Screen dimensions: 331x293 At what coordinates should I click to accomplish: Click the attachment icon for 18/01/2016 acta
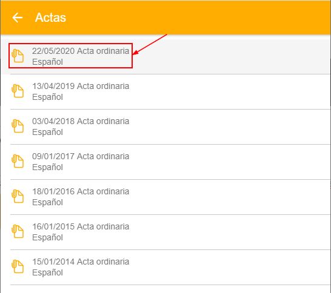click(x=18, y=197)
